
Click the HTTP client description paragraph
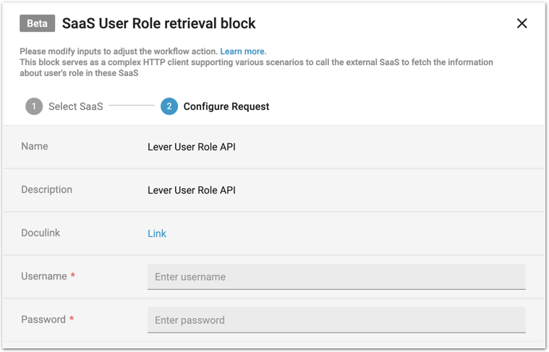point(256,67)
